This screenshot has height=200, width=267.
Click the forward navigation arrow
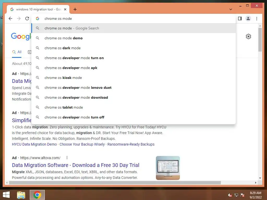coord(19,18)
